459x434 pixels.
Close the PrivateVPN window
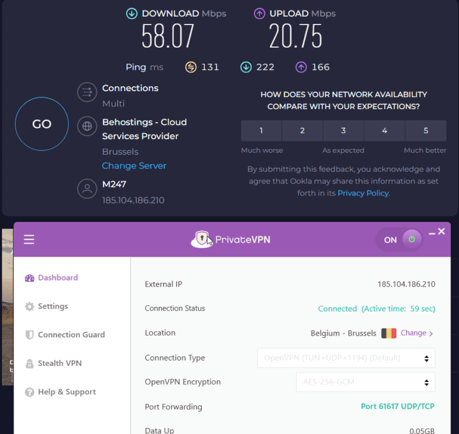pyautogui.click(x=442, y=232)
